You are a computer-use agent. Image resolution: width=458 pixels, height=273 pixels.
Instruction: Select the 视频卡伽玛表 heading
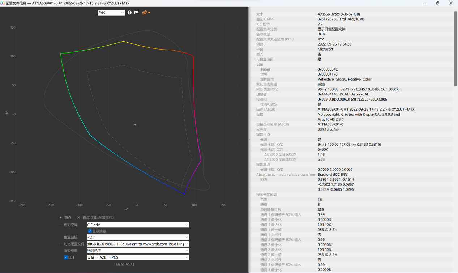click(x=351, y=195)
